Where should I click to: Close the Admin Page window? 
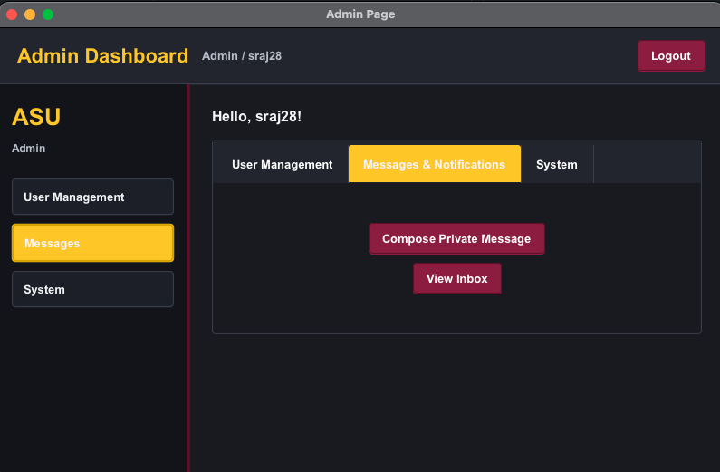tap(12, 14)
